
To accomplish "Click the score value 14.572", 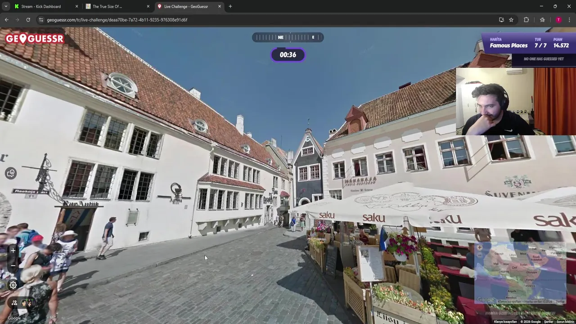I will click(x=561, y=45).
